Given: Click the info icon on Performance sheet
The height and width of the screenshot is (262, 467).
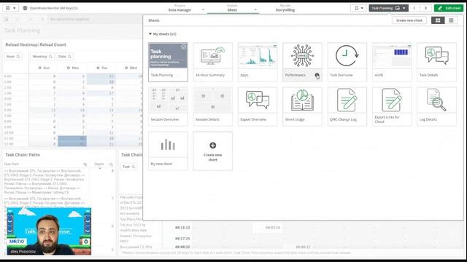Looking at the screenshot, I should pos(317,75).
